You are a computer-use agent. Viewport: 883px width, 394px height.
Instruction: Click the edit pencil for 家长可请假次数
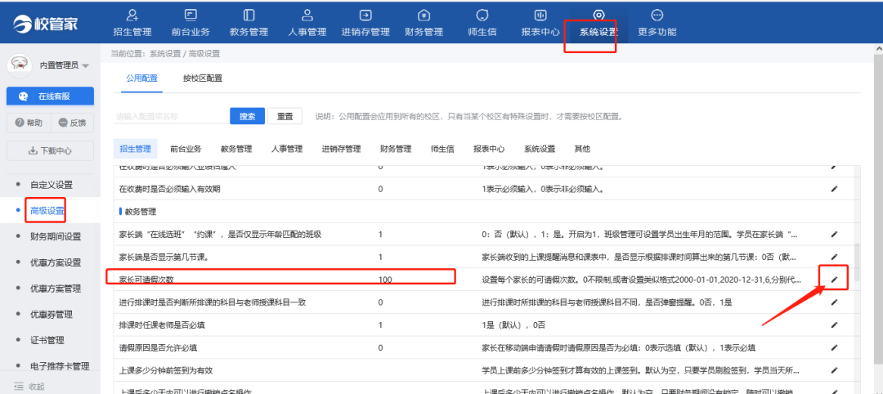pyautogui.click(x=834, y=280)
